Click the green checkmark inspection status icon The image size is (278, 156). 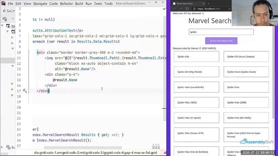164,9
